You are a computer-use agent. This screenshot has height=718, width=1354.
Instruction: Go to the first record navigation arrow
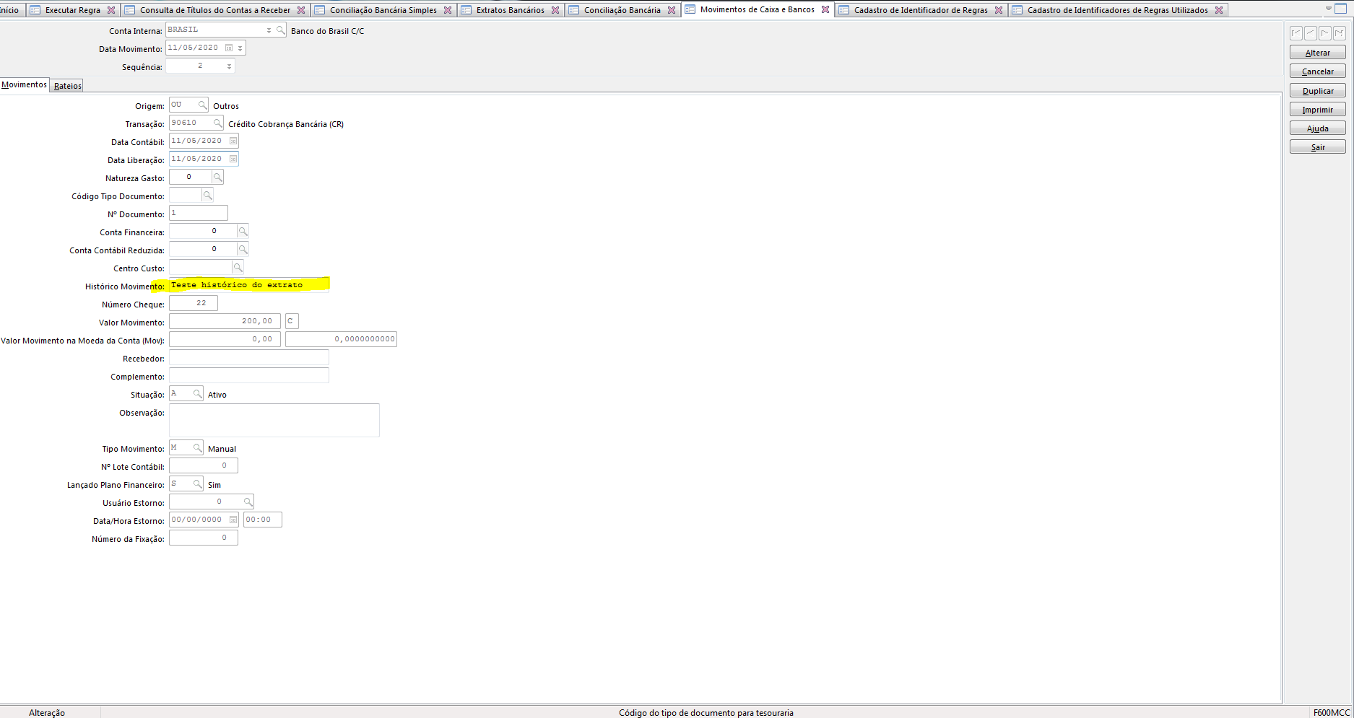(x=1296, y=33)
